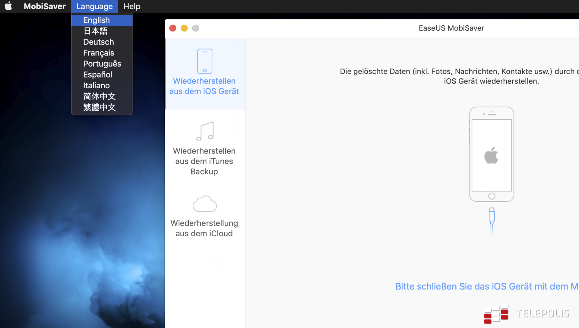This screenshot has width=579, height=328.
Task: Click the Lightning cable connector graphic
Action: (492, 216)
